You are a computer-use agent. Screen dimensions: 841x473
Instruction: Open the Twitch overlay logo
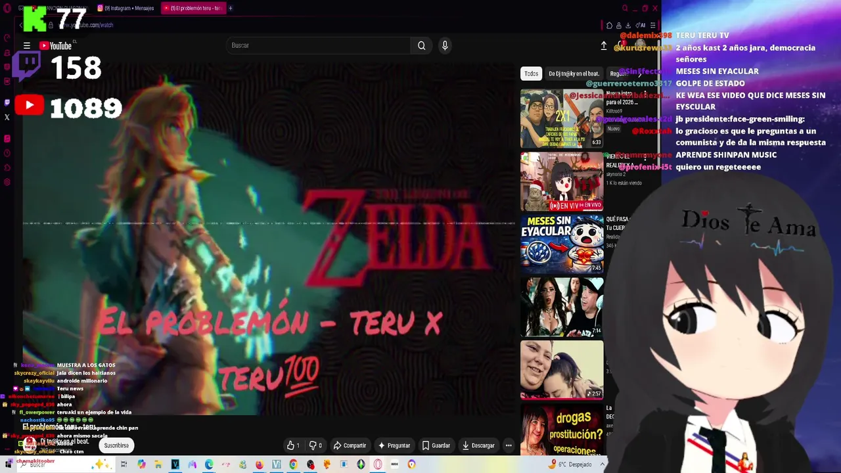click(27, 66)
